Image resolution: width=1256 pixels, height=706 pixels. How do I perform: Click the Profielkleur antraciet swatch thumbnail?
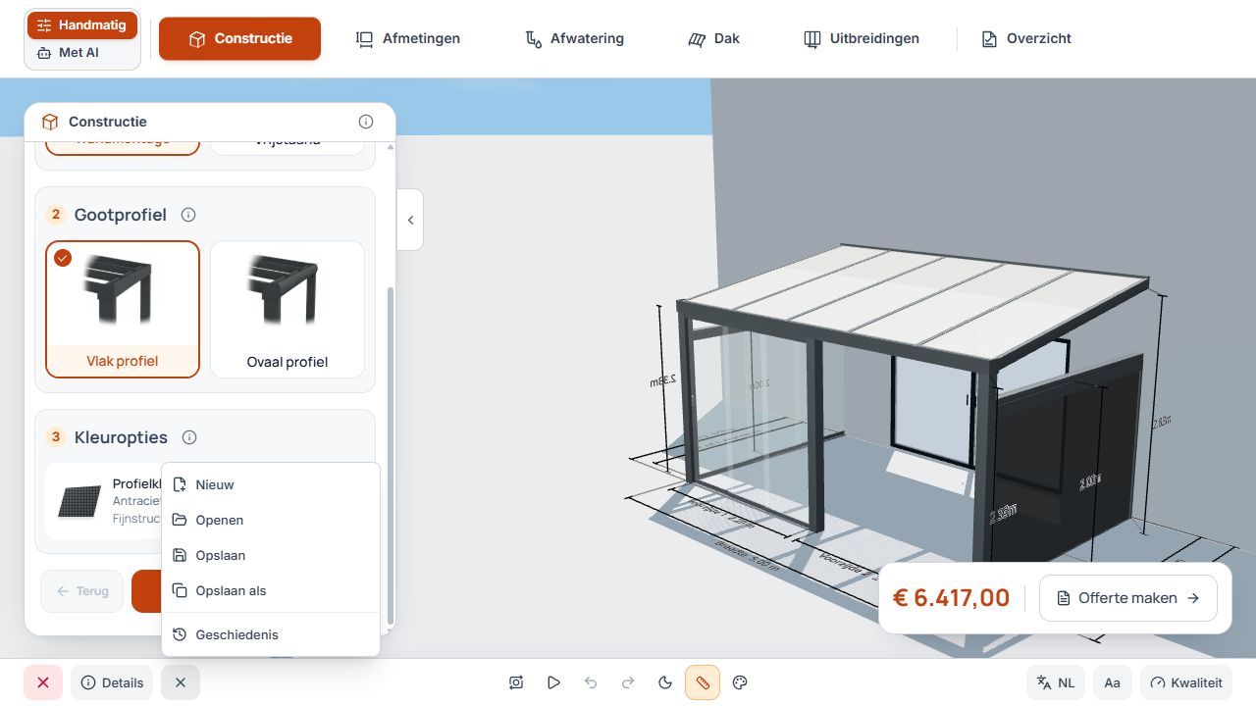[x=79, y=502]
